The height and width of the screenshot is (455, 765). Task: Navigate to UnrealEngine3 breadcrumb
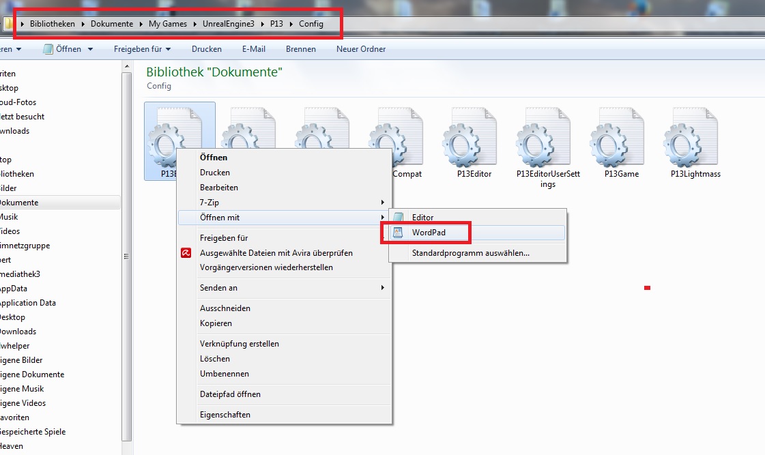(x=229, y=24)
